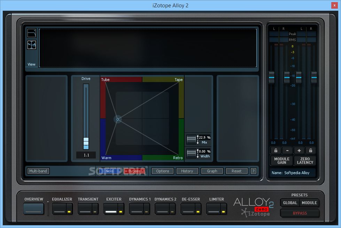This screenshot has height=228, width=341.
Task: Click the input right channel gain fader
Action: pos(287,77)
